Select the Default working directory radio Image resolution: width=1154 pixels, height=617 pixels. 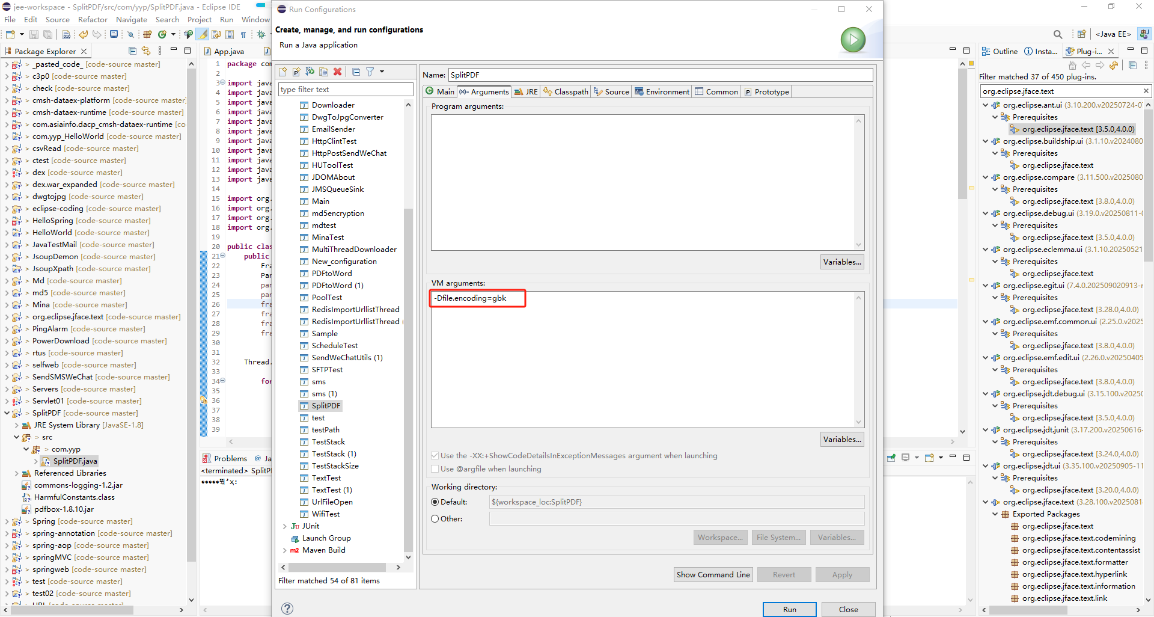click(435, 502)
